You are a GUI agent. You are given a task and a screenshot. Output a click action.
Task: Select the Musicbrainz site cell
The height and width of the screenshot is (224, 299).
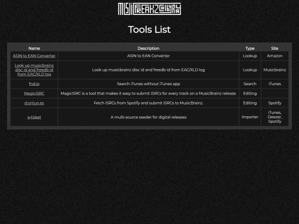pyautogui.click(x=275, y=70)
